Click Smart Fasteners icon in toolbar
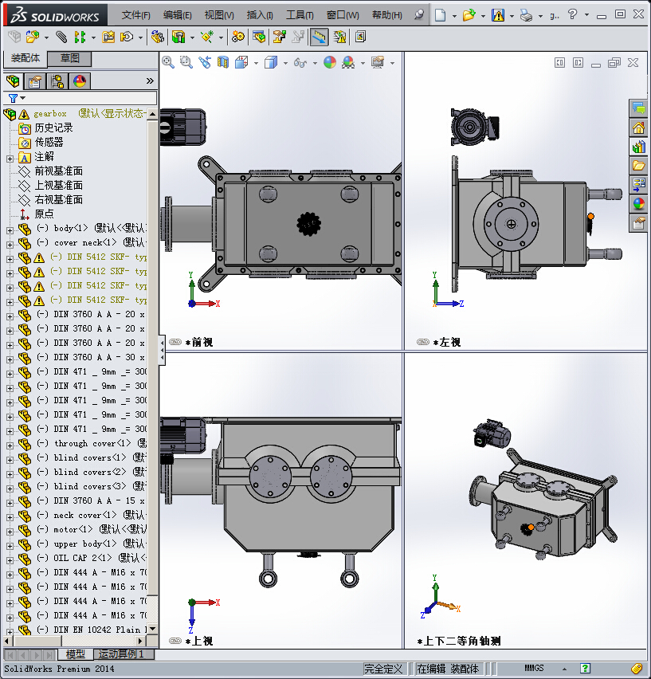The height and width of the screenshot is (679, 651). click(108, 37)
